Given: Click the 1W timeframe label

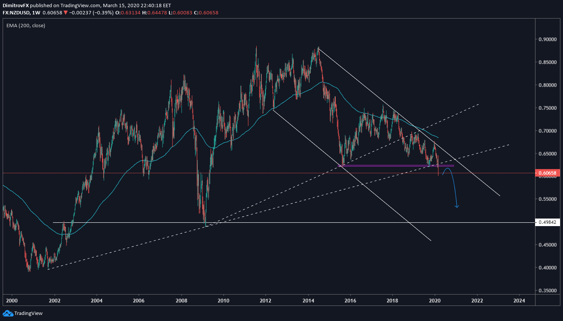Looking at the screenshot, I should coord(36,12).
